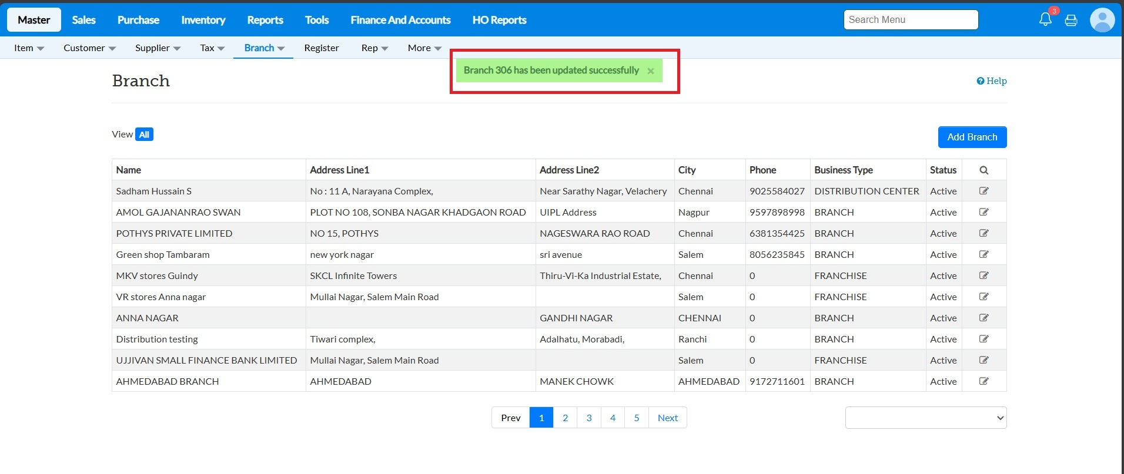Open the Inventory top menu
Screen dimensions: 1124x474
203,20
